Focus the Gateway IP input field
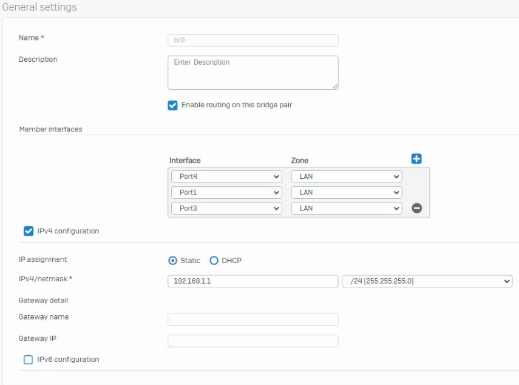The width and height of the screenshot is (519, 385). click(253, 341)
